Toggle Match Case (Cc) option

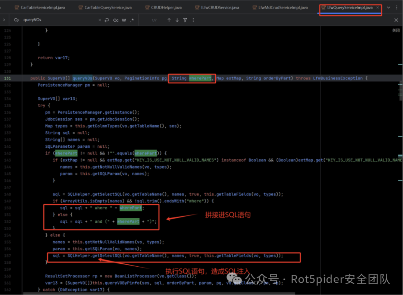click(116, 20)
